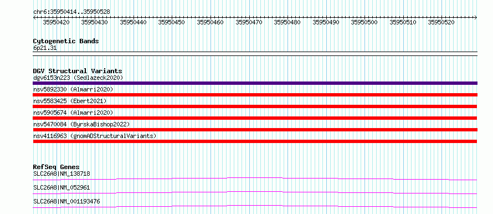
Task: Click ruler position 35950420
Action: point(57,22)
